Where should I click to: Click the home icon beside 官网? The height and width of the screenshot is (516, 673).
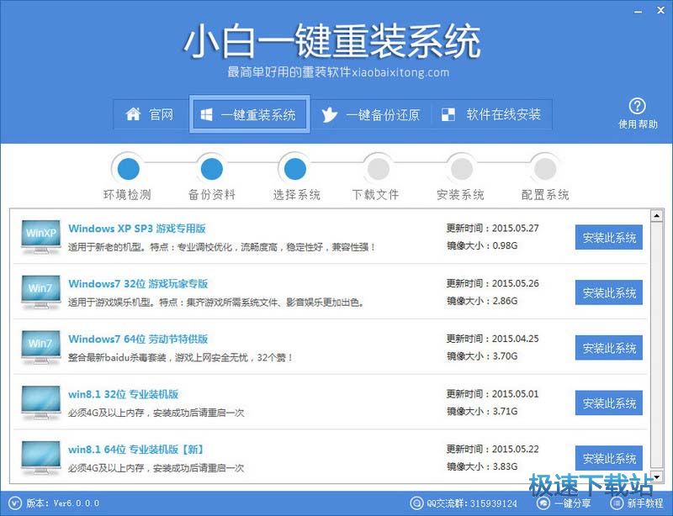[x=133, y=114]
